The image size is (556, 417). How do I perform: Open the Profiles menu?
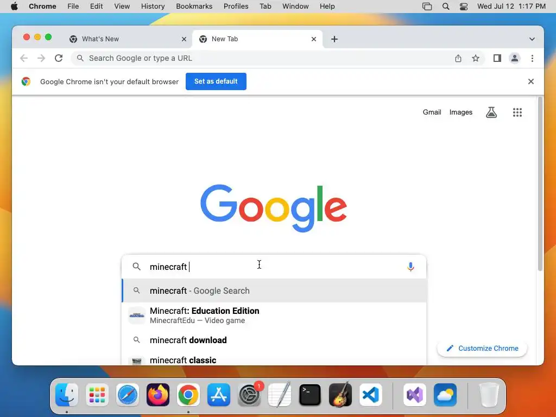[236, 7]
